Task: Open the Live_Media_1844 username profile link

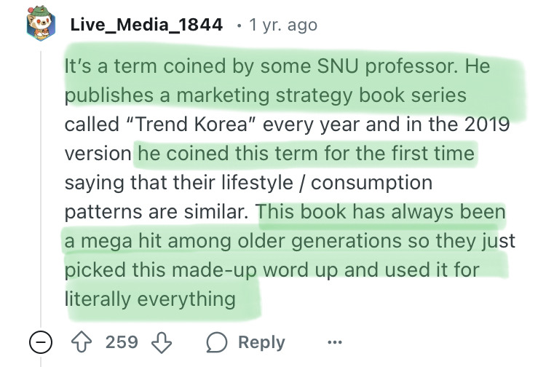Action: click(x=146, y=25)
